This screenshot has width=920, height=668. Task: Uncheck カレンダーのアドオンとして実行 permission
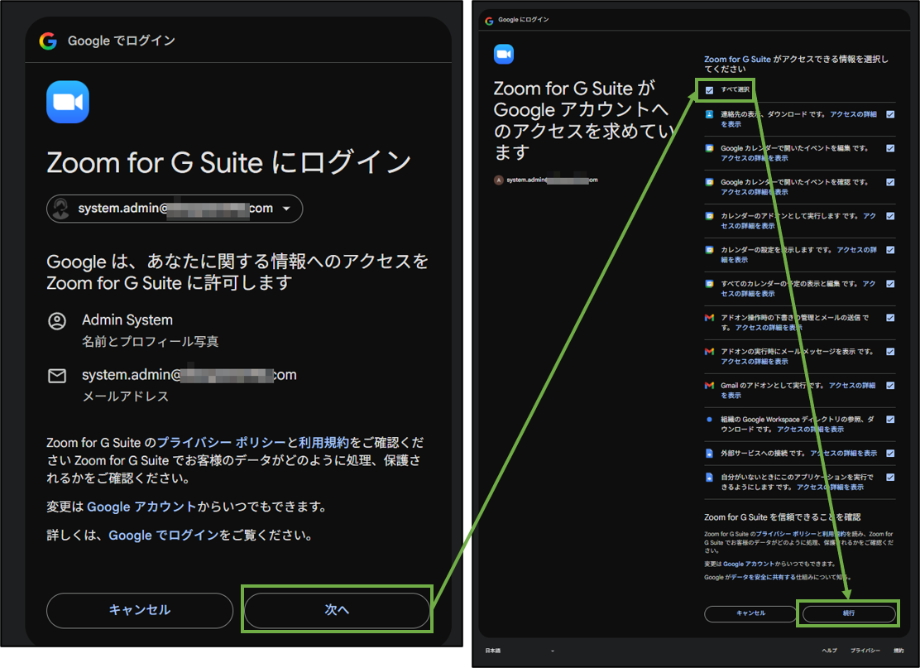[891, 216]
